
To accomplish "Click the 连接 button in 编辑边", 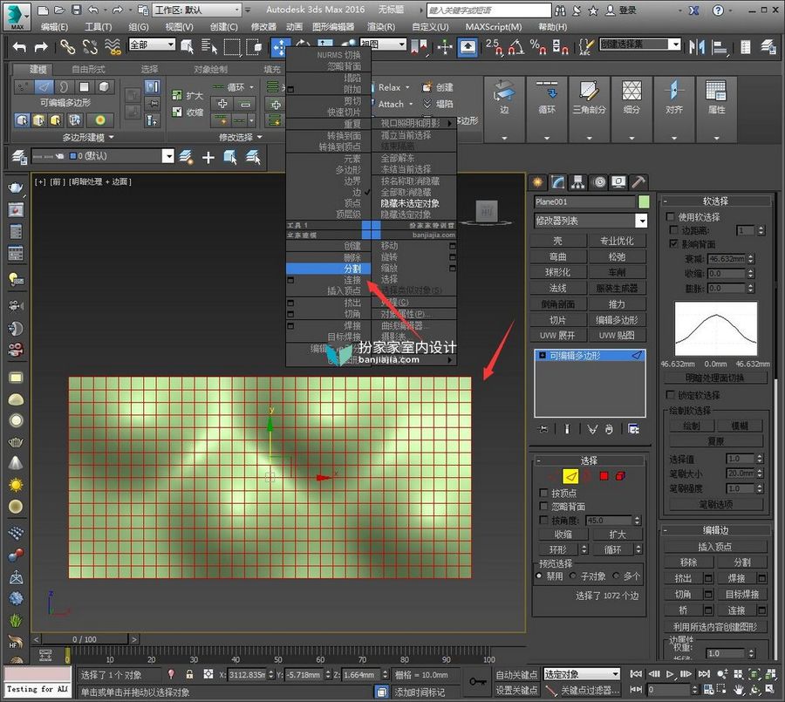I will [736, 610].
